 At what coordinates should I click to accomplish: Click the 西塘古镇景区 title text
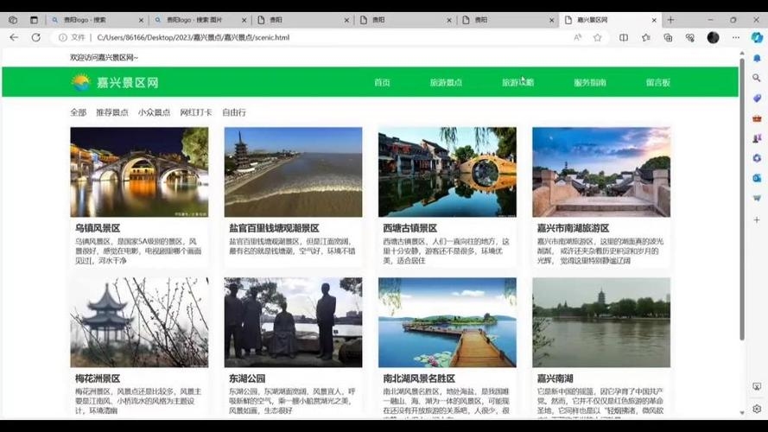(x=410, y=228)
